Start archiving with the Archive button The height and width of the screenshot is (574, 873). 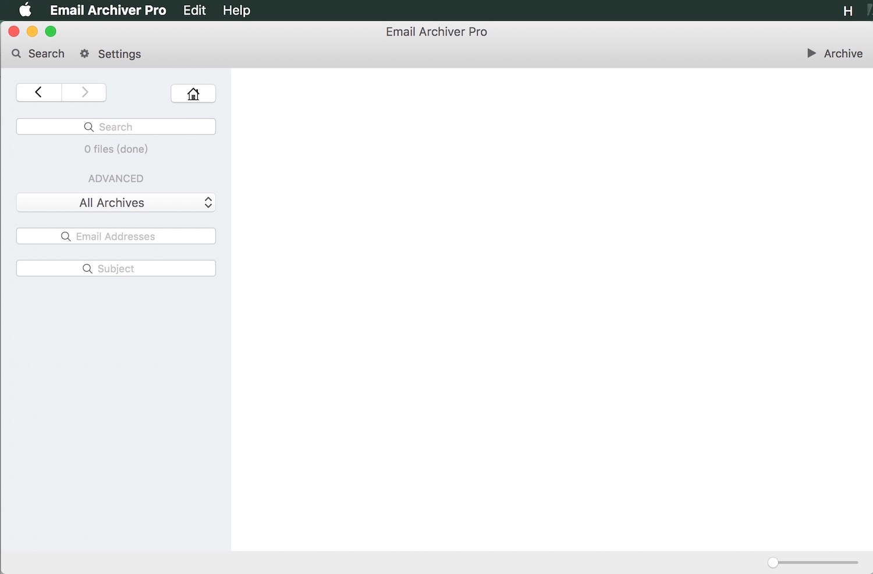pos(835,54)
